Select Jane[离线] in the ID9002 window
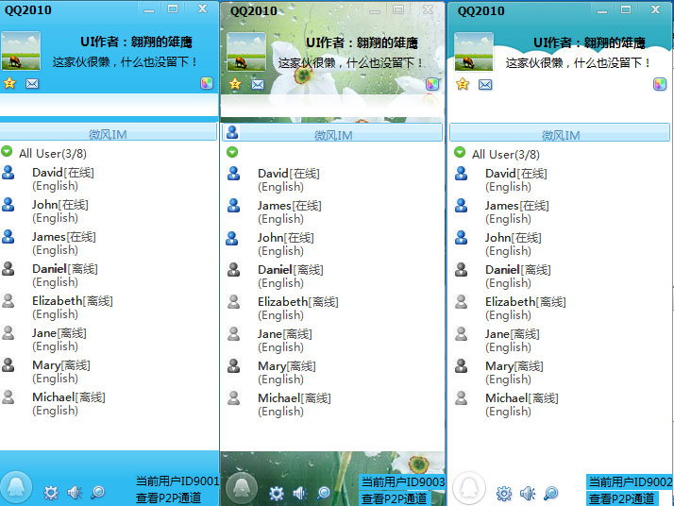Viewport: 674px width, 506px height. 513,334
